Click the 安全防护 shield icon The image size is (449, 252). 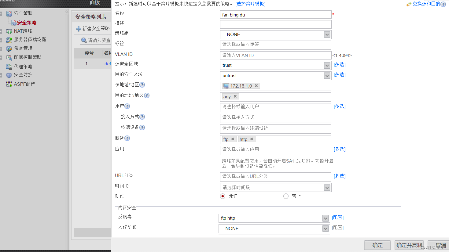click(9, 75)
